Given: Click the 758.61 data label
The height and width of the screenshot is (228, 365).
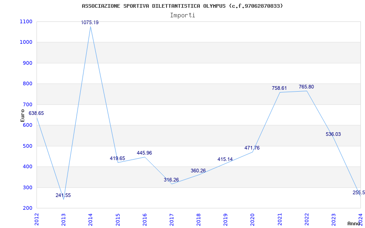Looking at the screenshot, I should click(279, 88).
